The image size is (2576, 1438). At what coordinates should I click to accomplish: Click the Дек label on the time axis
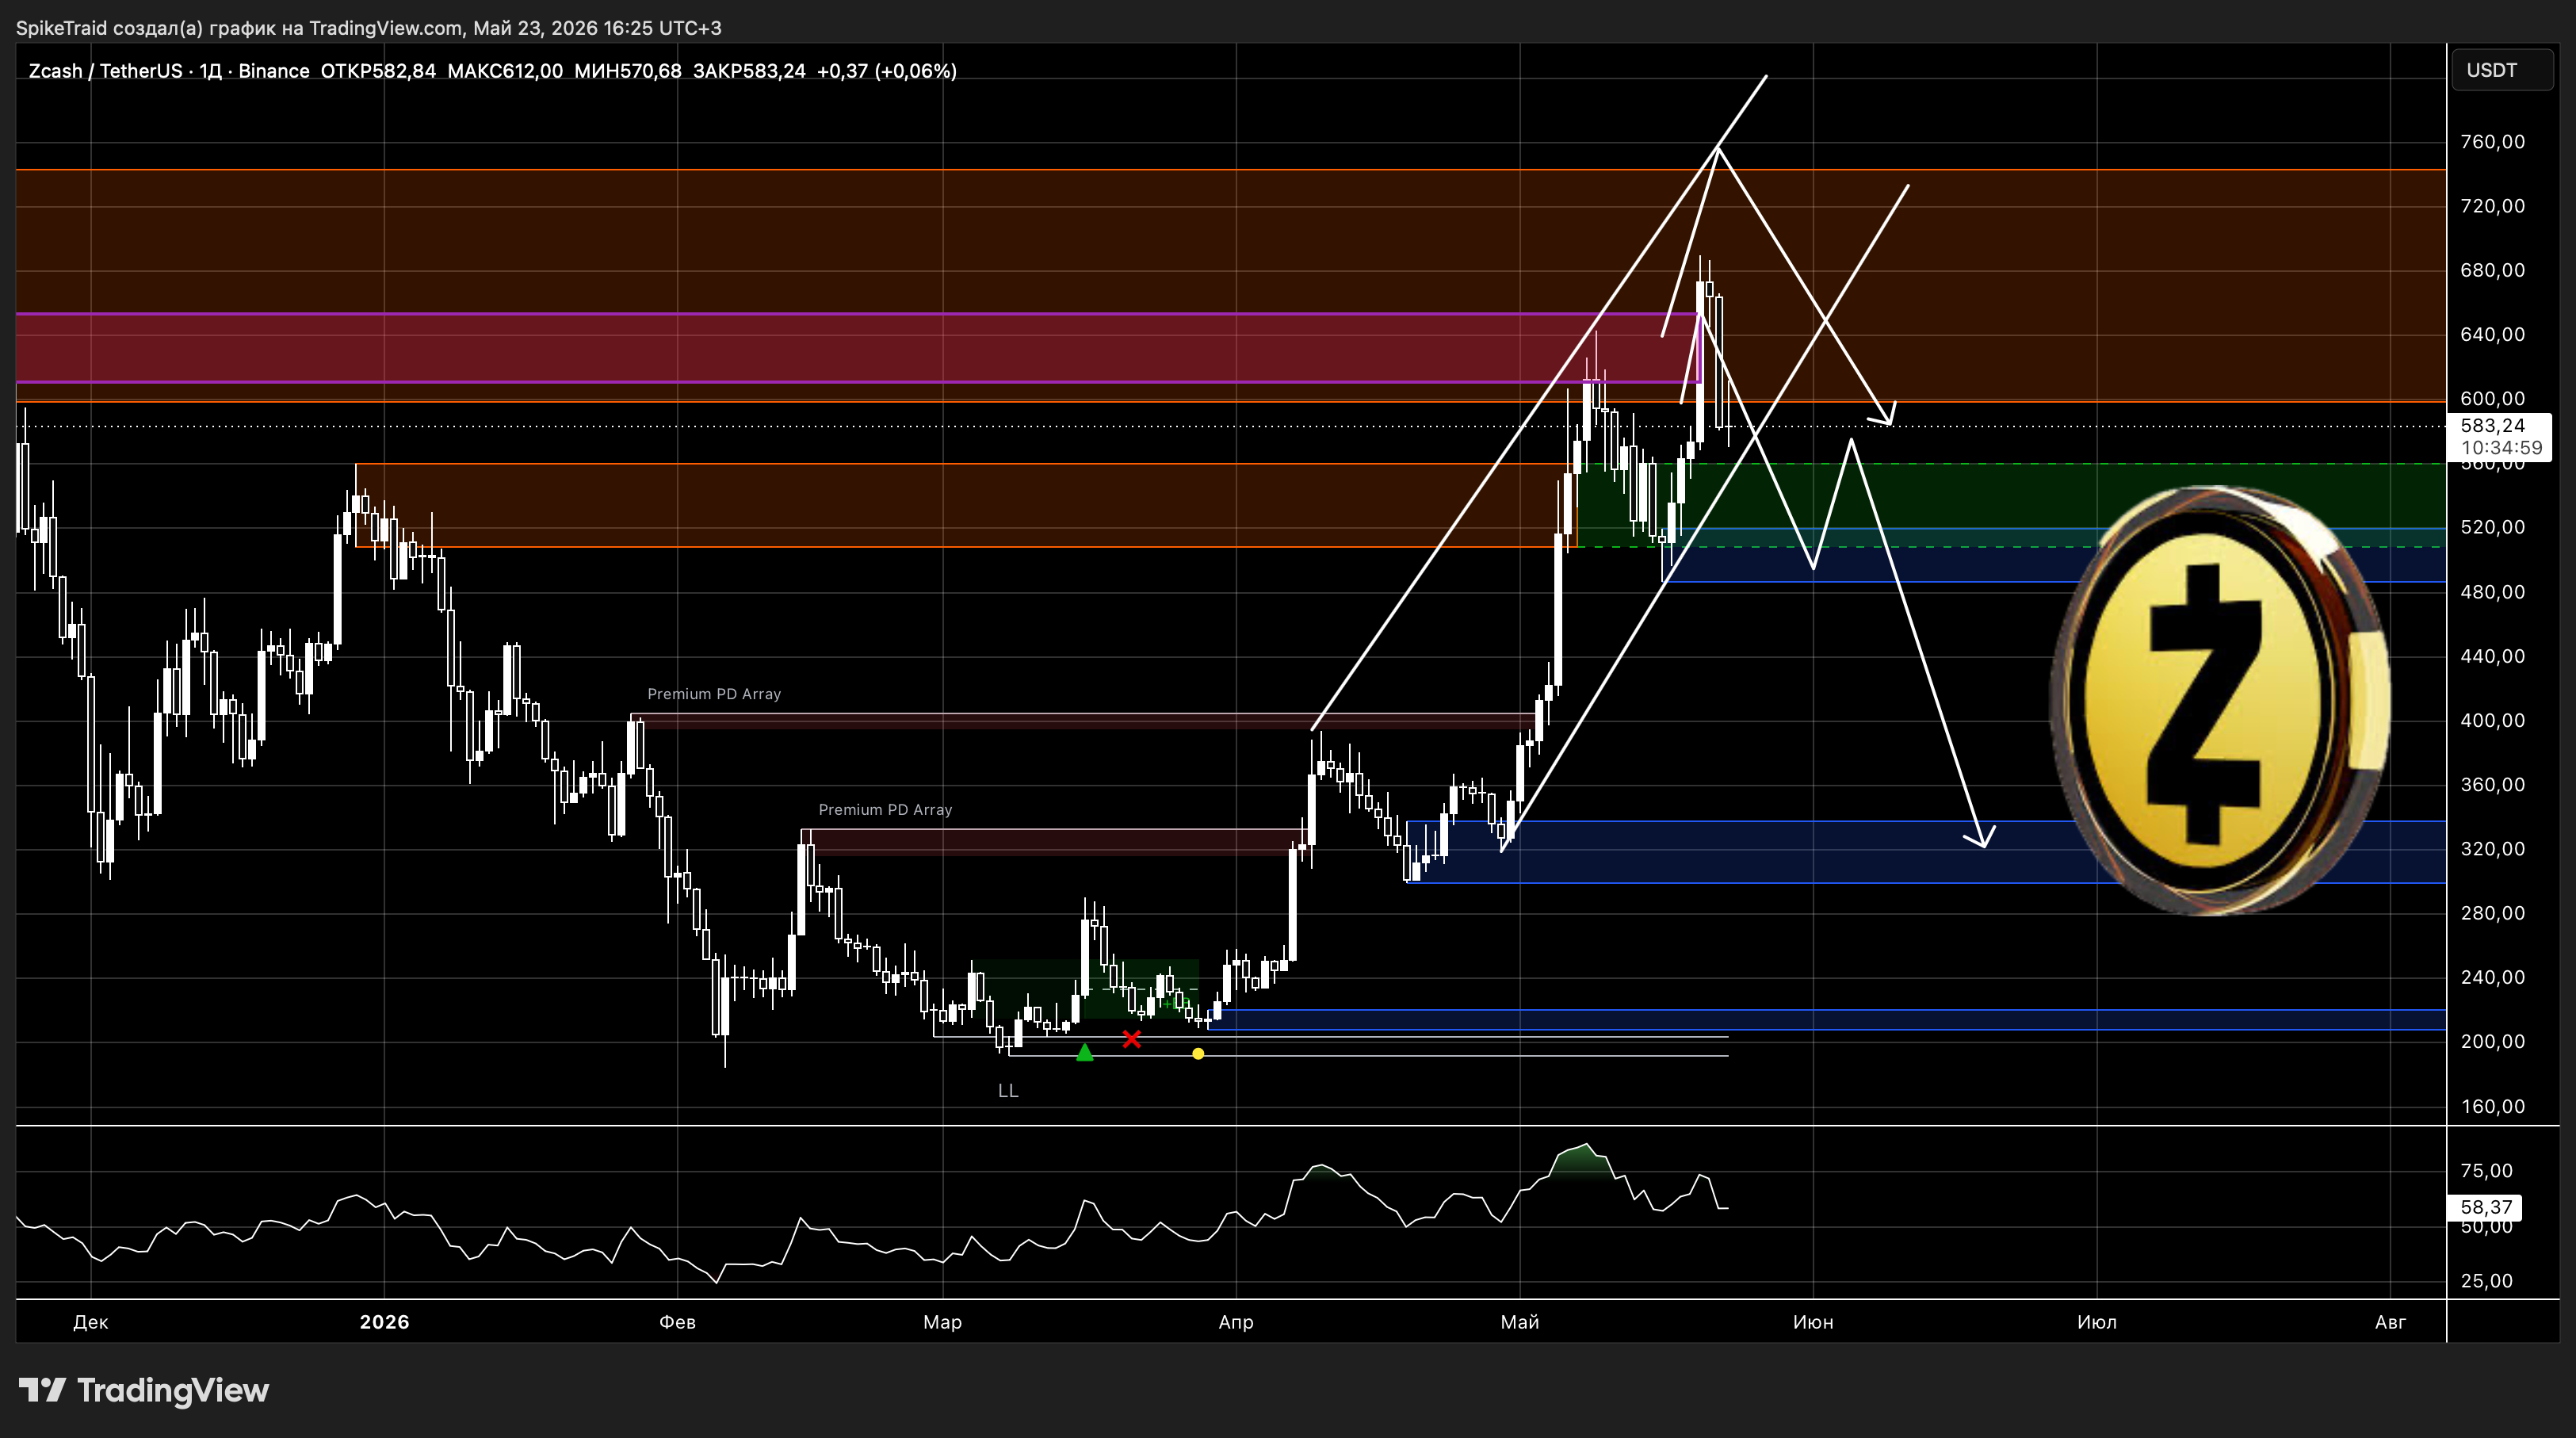pyautogui.click(x=90, y=1322)
